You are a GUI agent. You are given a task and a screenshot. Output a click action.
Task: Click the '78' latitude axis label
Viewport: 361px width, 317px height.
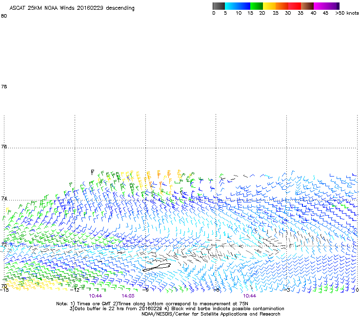(4, 86)
